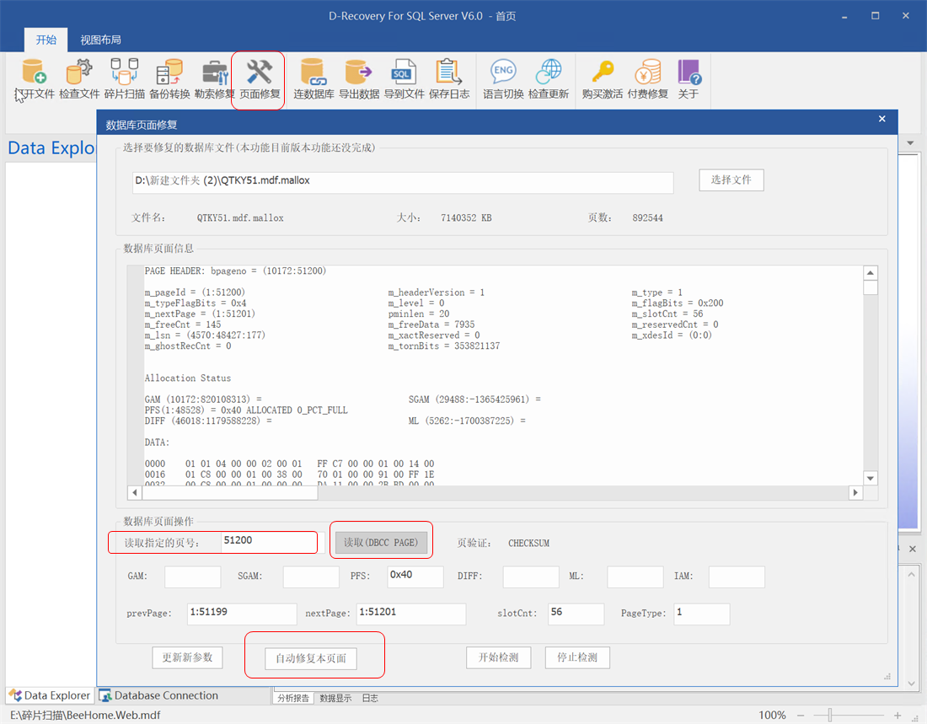Minimize the D-Recovery window
This screenshot has height=724, width=927.
(844, 16)
